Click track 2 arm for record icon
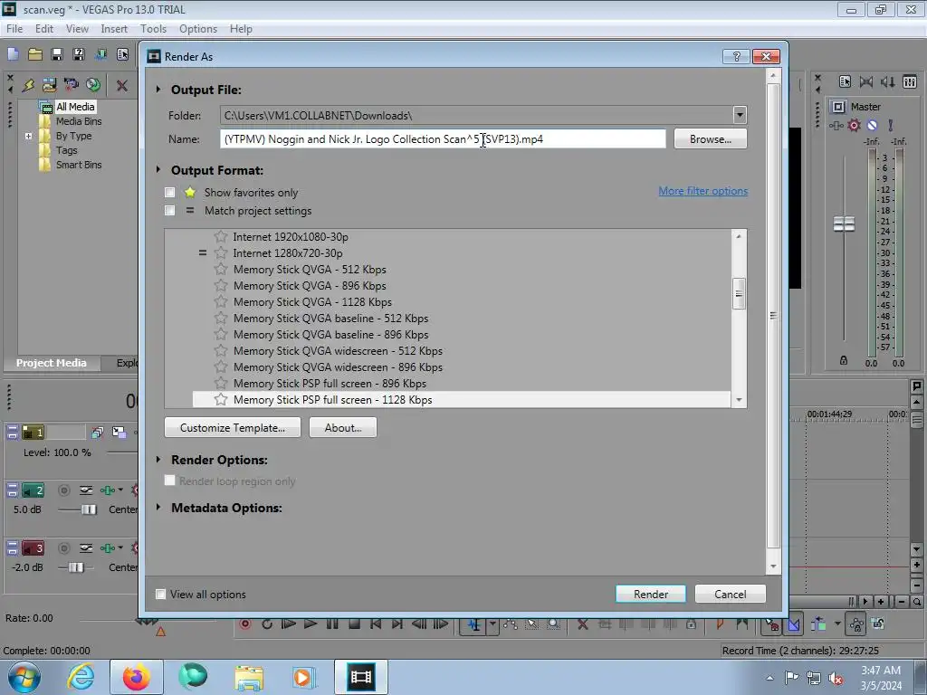This screenshot has height=695, width=927. (64, 490)
